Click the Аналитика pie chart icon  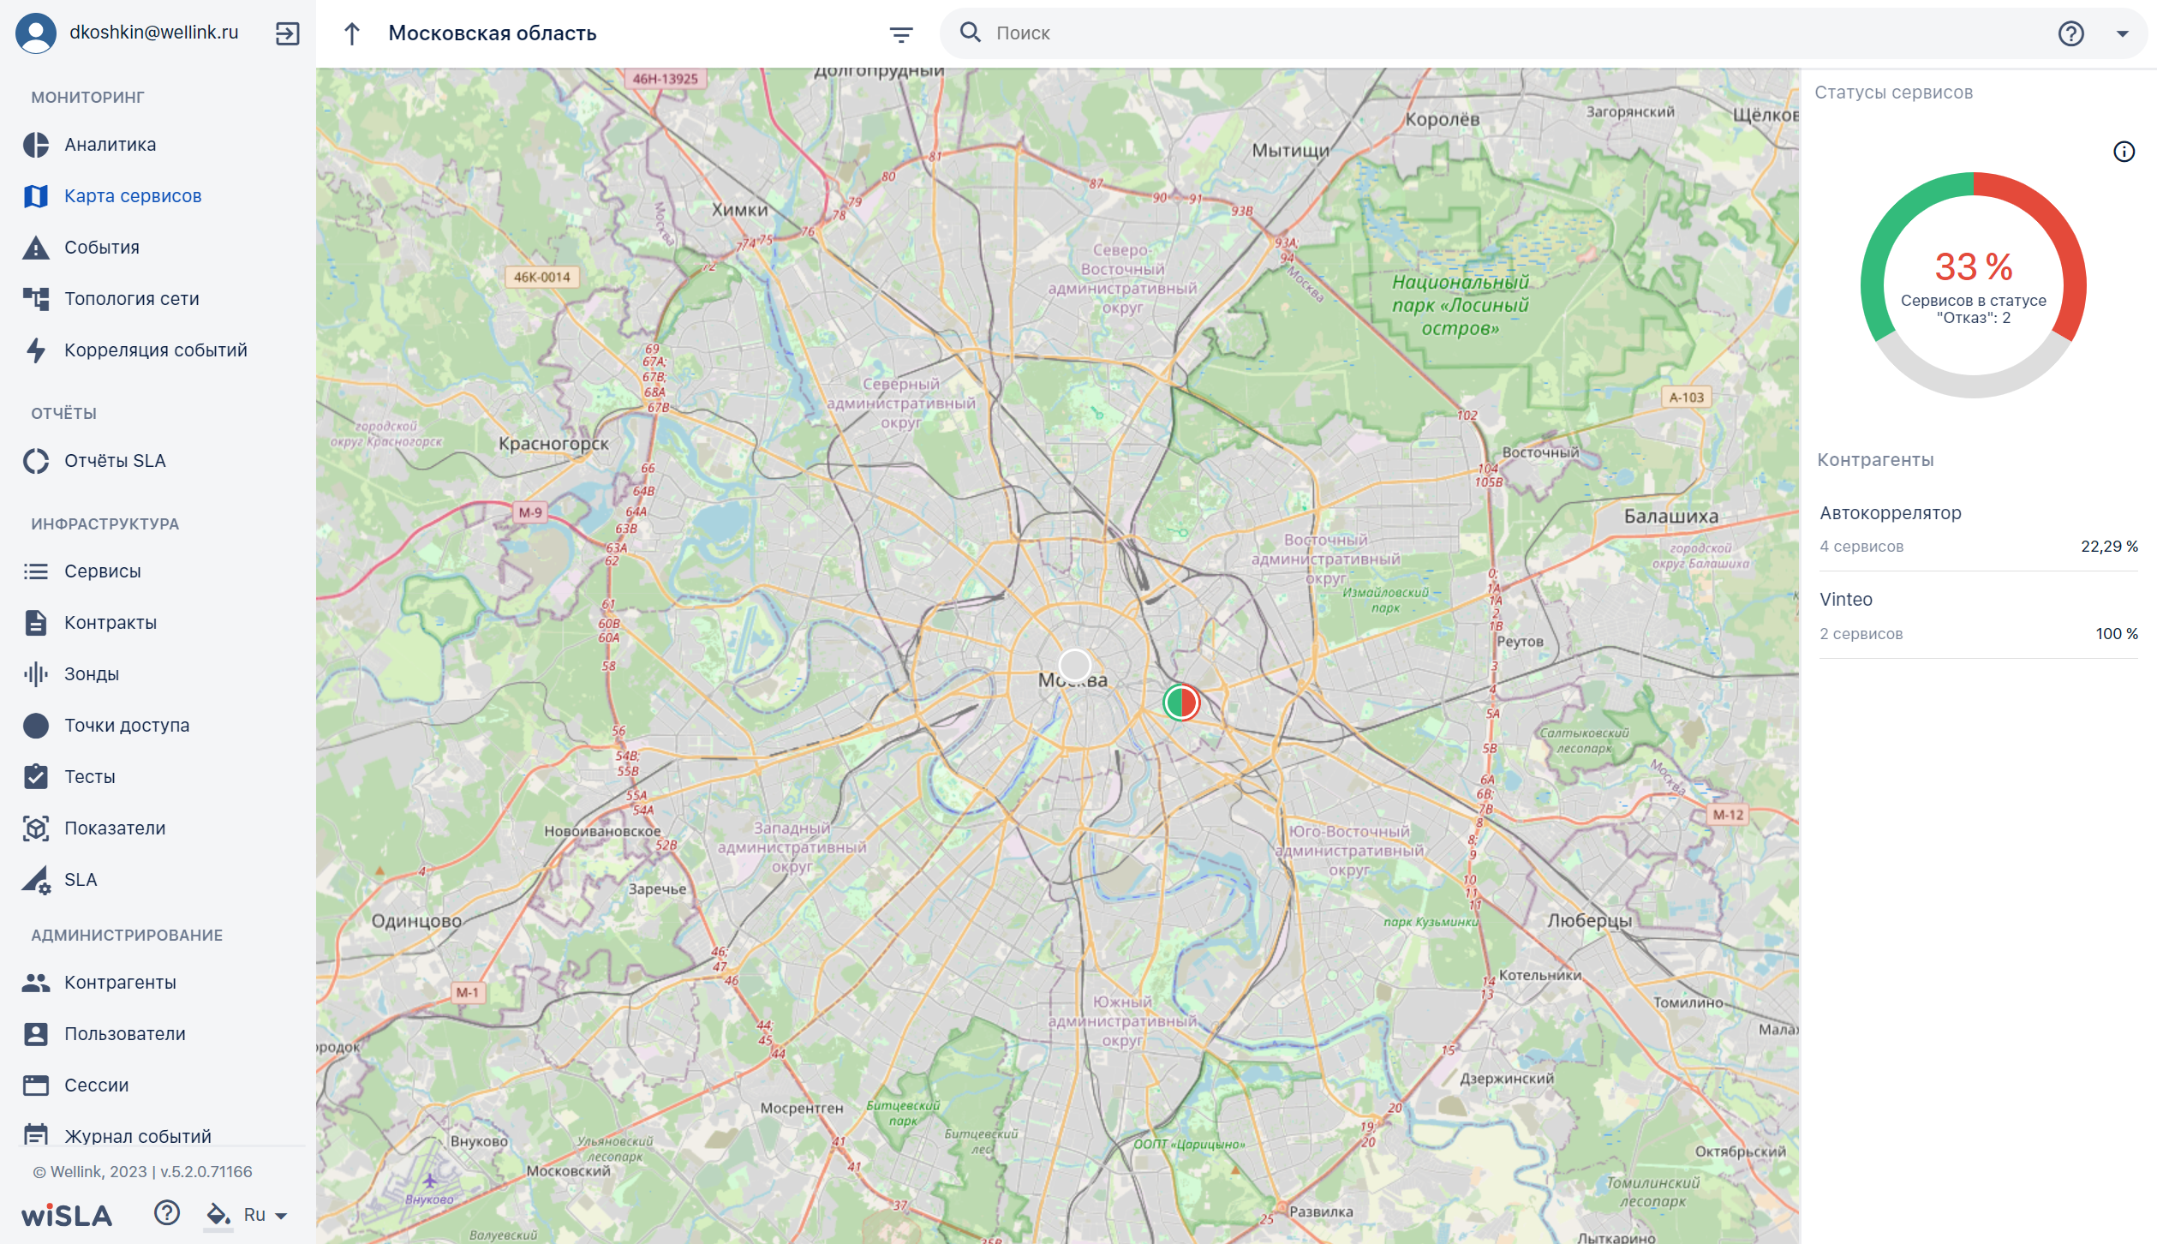(x=36, y=145)
